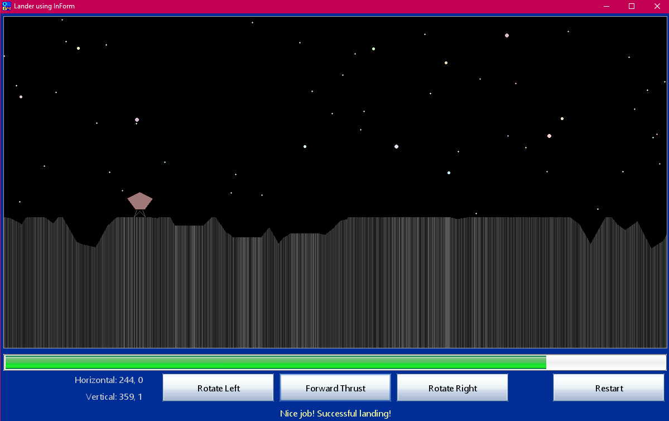Click the landed pink lander spacecraft body
Viewport: 669px width, 421px height.
pyautogui.click(x=139, y=200)
